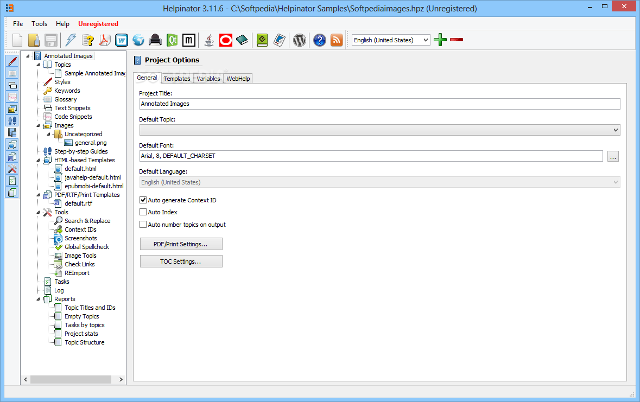Toggle the footprints Step-by-step sidebar button

12,121
